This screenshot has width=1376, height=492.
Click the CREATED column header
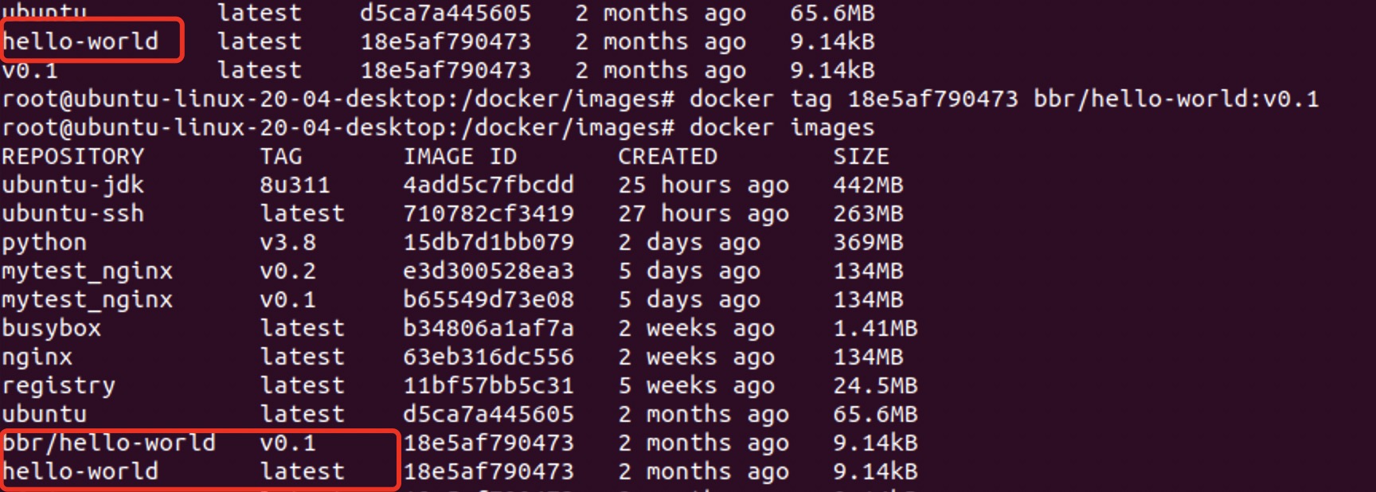[x=667, y=157]
